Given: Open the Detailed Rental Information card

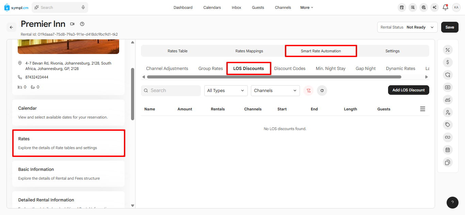Looking at the screenshot, I should pyautogui.click(x=68, y=200).
